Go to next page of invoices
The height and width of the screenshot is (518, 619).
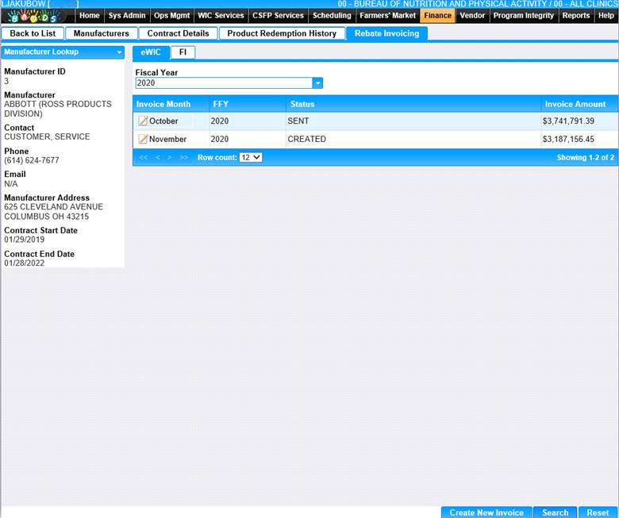pyautogui.click(x=169, y=157)
